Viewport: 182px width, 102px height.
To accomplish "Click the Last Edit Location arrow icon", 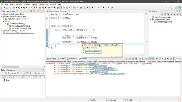I will pyautogui.click(x=95, y=8).
